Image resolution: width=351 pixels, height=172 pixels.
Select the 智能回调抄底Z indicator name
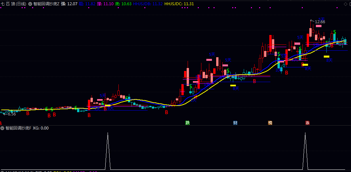(x=46, y=4)
